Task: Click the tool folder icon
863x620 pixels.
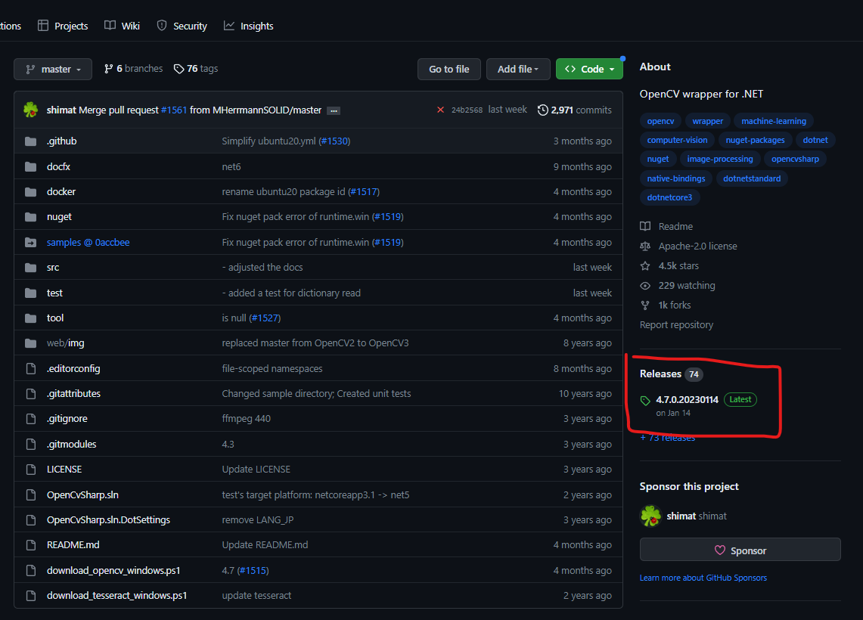Action: point(31,318)
